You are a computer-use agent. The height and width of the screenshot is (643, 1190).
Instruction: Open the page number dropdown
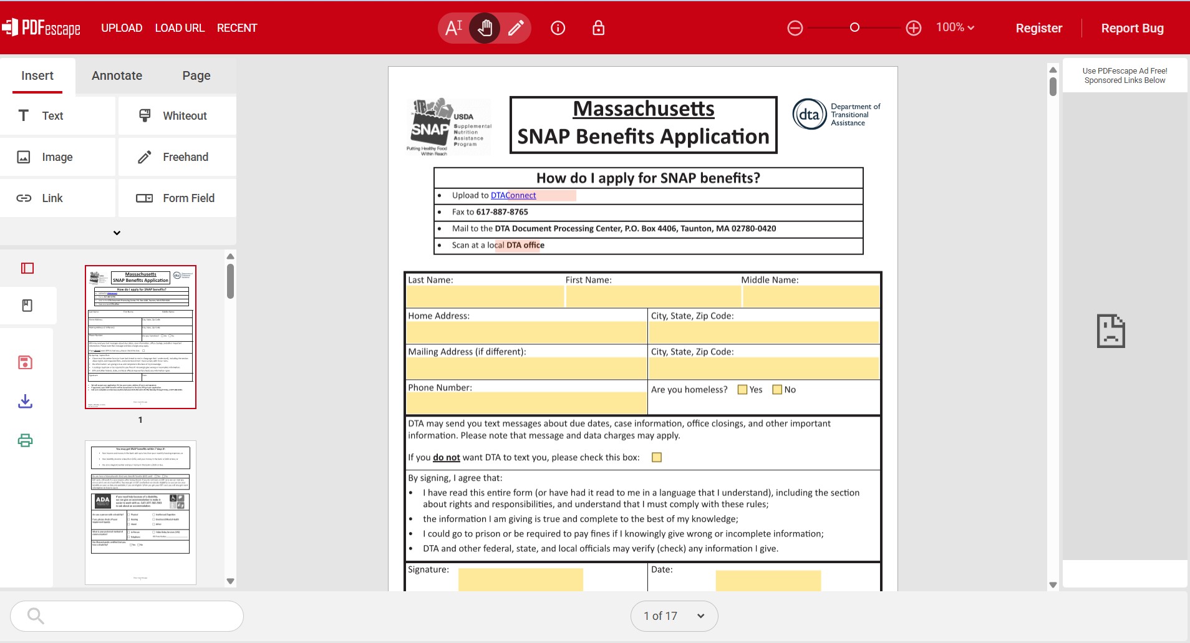point(700,616)
